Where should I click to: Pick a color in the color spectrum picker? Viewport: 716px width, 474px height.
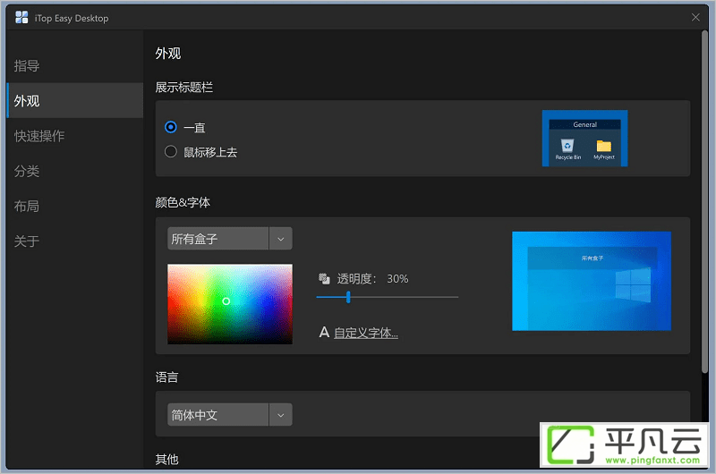click(230, 304)
